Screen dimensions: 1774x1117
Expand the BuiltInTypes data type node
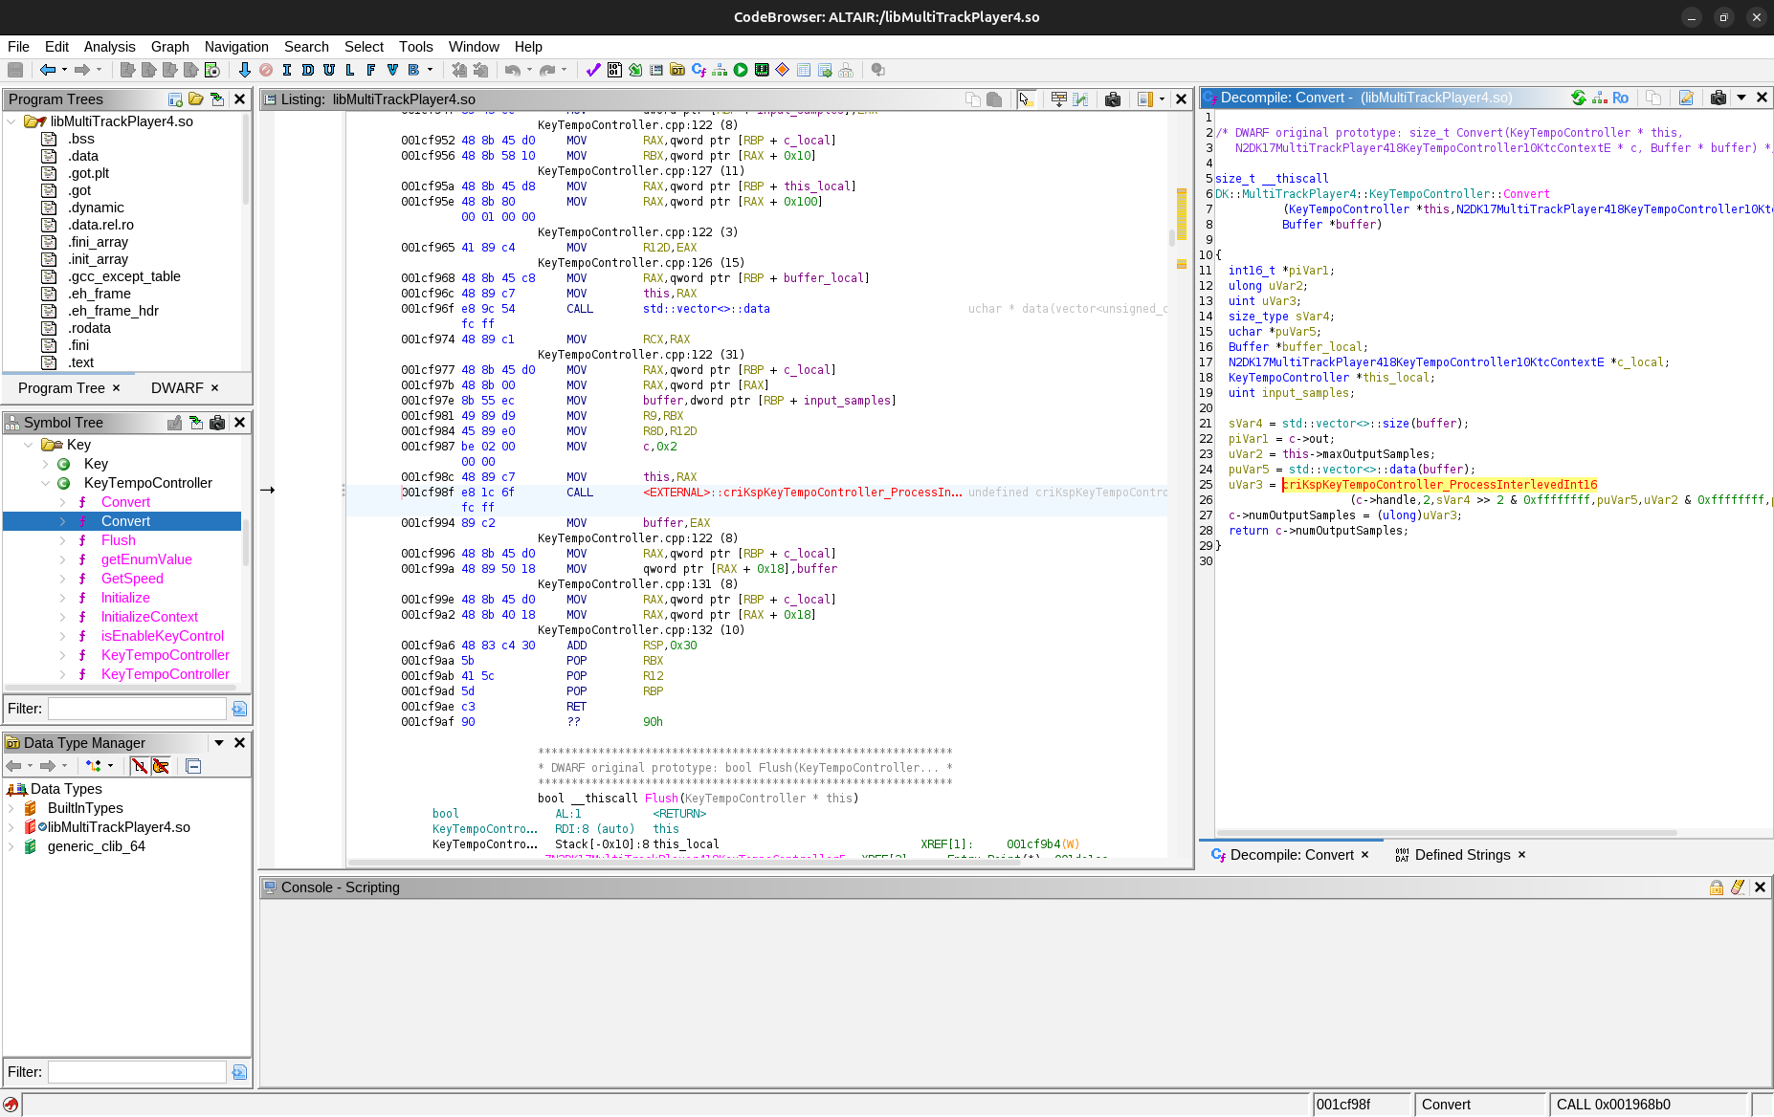point(11,808)
